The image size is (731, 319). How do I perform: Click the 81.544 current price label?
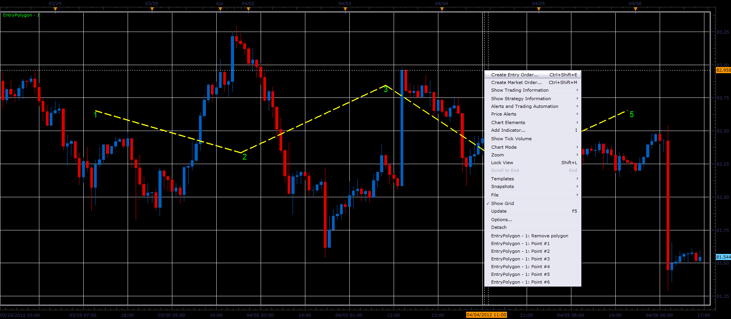click(723, 257)
